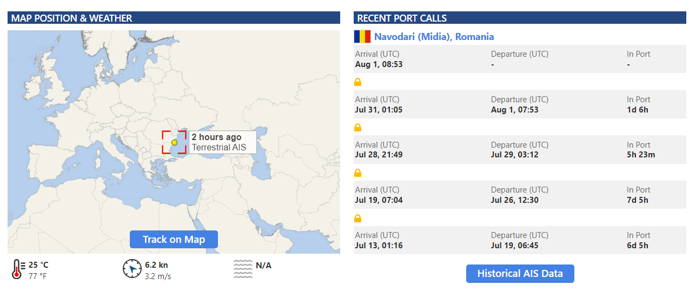
Task: Click the red position bracket on map
Action: click(174, 142)
